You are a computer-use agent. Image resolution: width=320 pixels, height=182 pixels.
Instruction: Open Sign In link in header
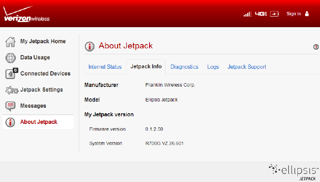point(294,14)
